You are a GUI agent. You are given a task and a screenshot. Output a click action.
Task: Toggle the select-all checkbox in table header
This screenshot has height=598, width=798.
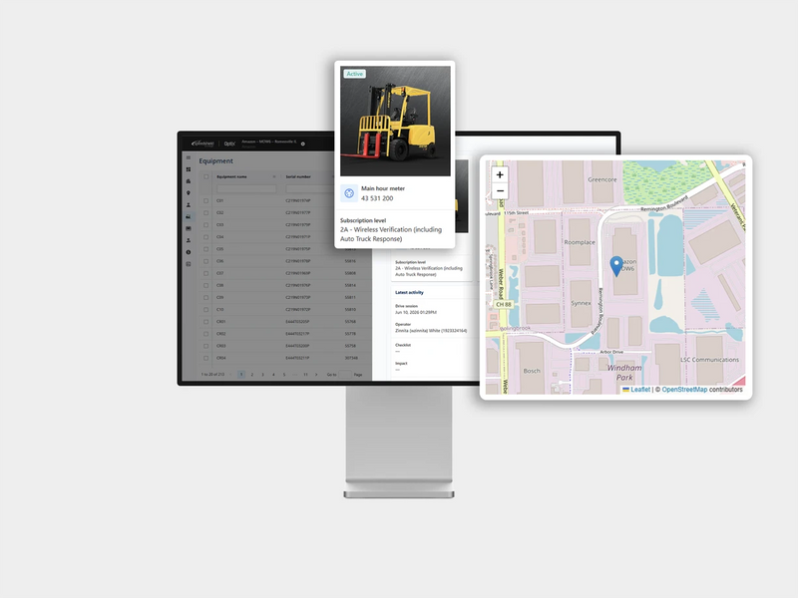[x=206, y=177]
